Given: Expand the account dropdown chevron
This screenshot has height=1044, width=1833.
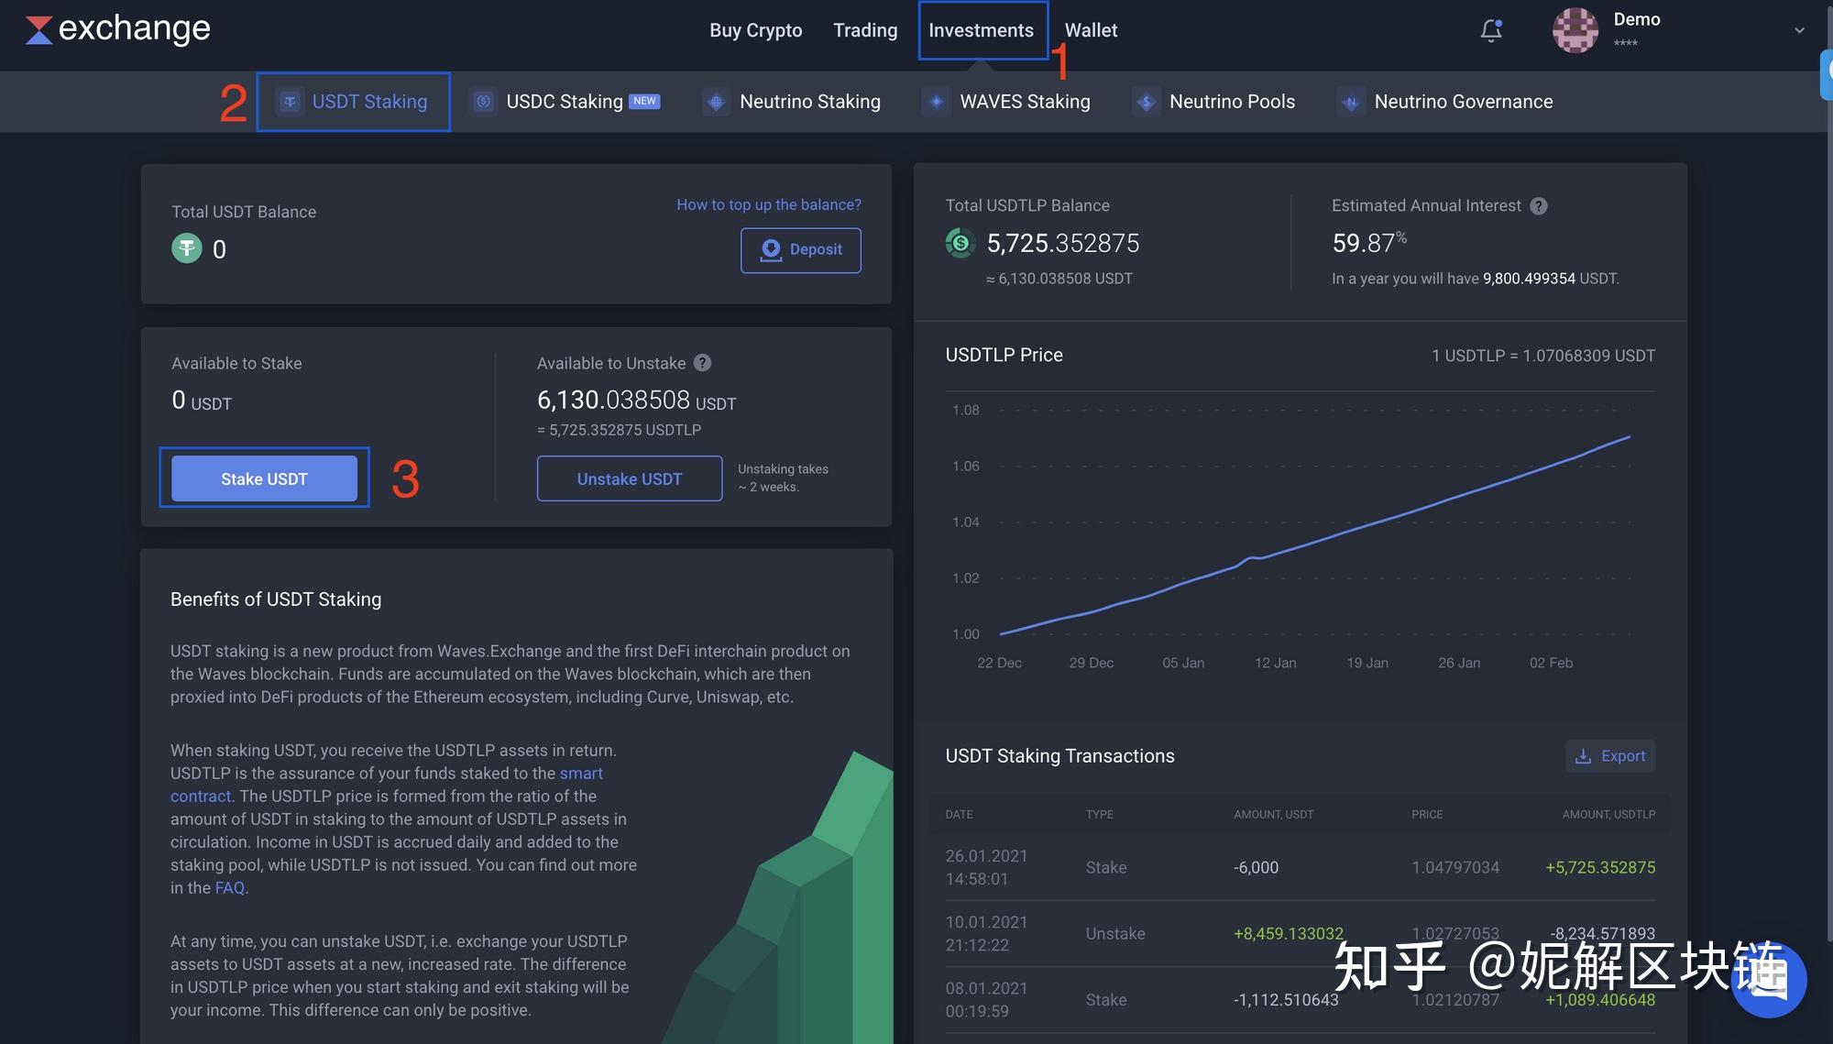Looking at the screenshot, I should [1799, 30].
